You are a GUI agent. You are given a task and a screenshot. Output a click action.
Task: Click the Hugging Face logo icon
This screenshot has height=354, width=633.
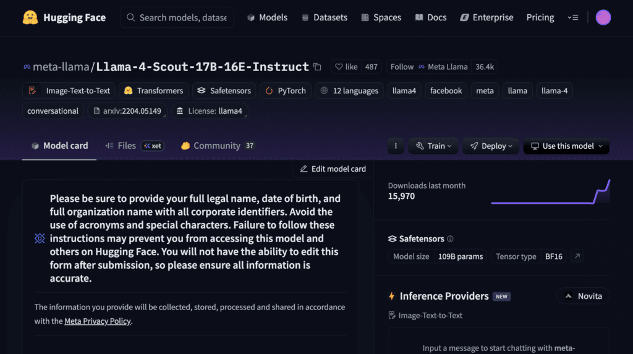click(30, 17)
